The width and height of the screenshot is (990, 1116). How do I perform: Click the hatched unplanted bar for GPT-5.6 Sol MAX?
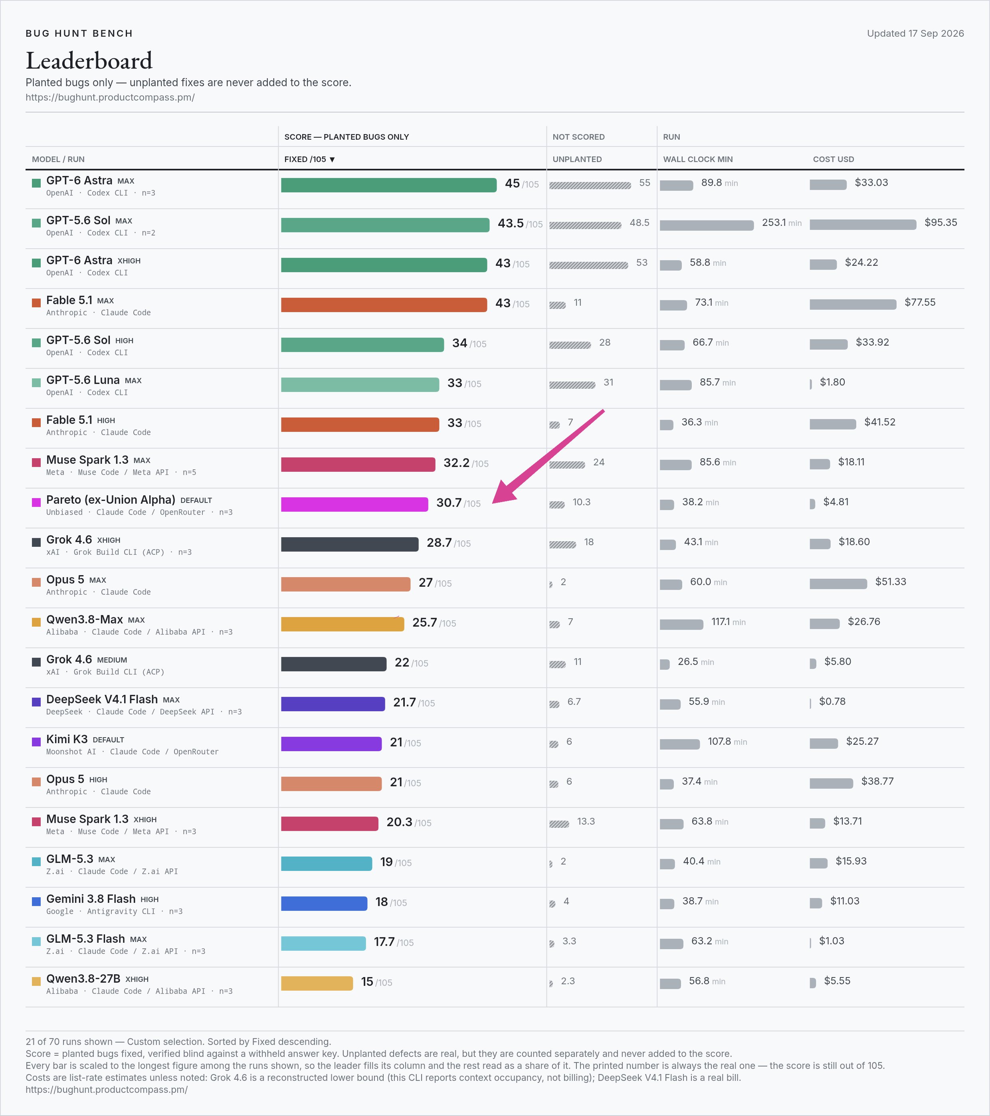click(x=585, y=225)
